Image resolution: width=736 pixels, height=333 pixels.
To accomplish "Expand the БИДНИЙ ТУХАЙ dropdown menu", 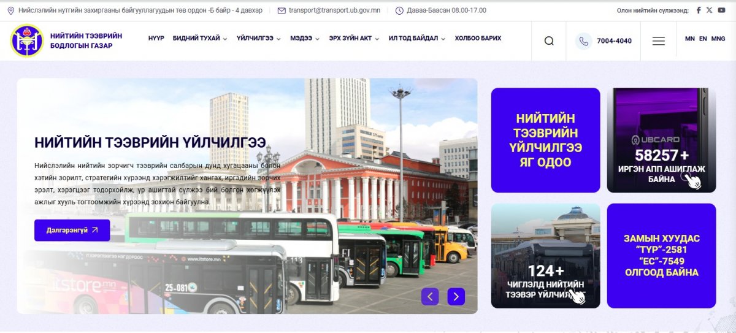I will click(199, 38).
